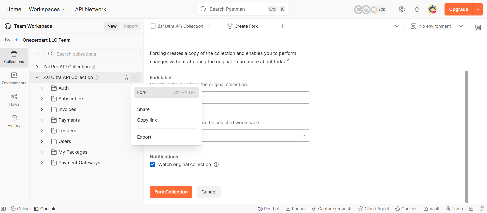Screen dimensions: 487x213
Task: Click the Search collections field
Action: point(92,54)
